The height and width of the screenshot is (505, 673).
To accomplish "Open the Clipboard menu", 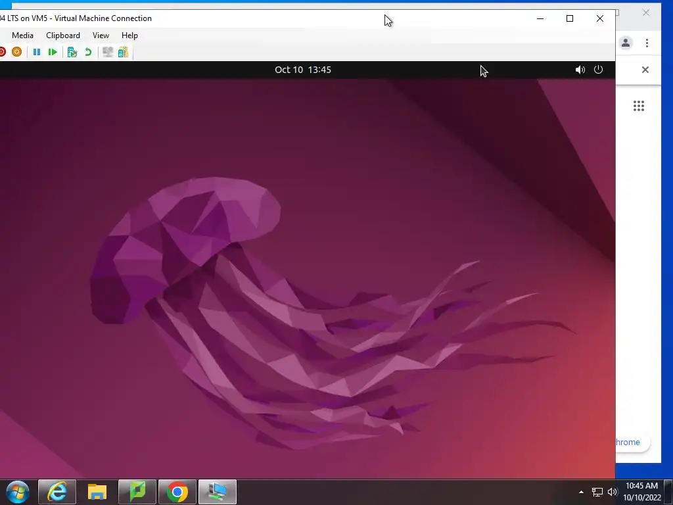I will pyautogui.click(x=63, y=36).
